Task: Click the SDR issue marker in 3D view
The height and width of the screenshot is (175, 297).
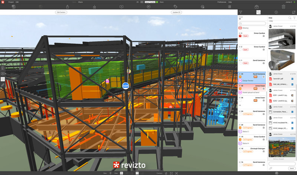Action: point(125,86)
